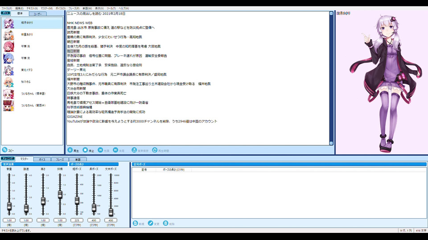Screen dimensions: 428x240
Task: Select the ついなちゃん（標準語） voice avatar
Action: tap(8, 94)
